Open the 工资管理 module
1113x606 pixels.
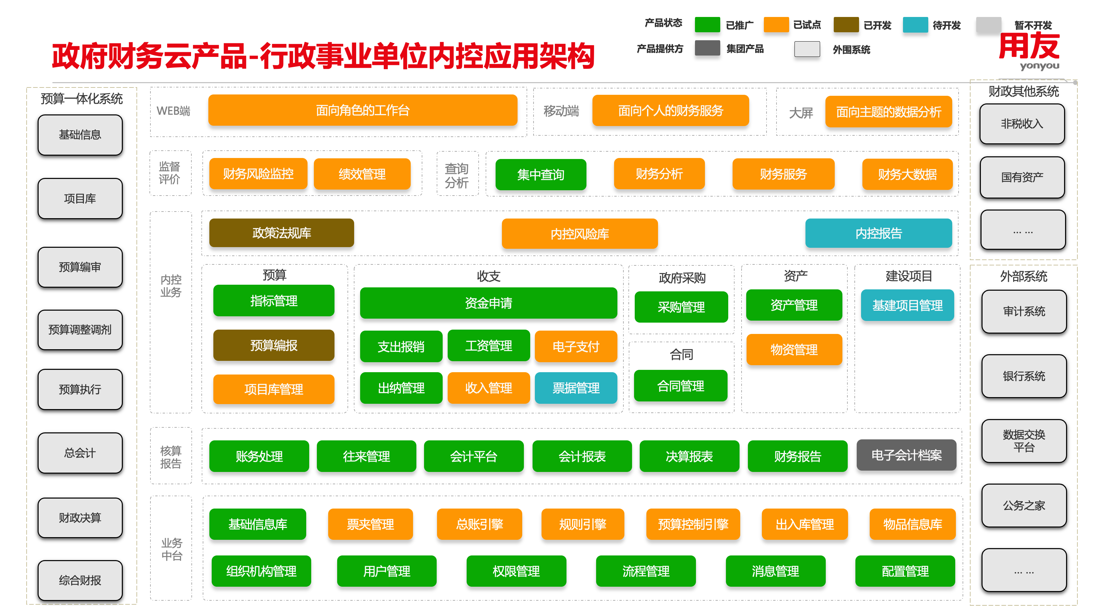click(x=489, y=345)
